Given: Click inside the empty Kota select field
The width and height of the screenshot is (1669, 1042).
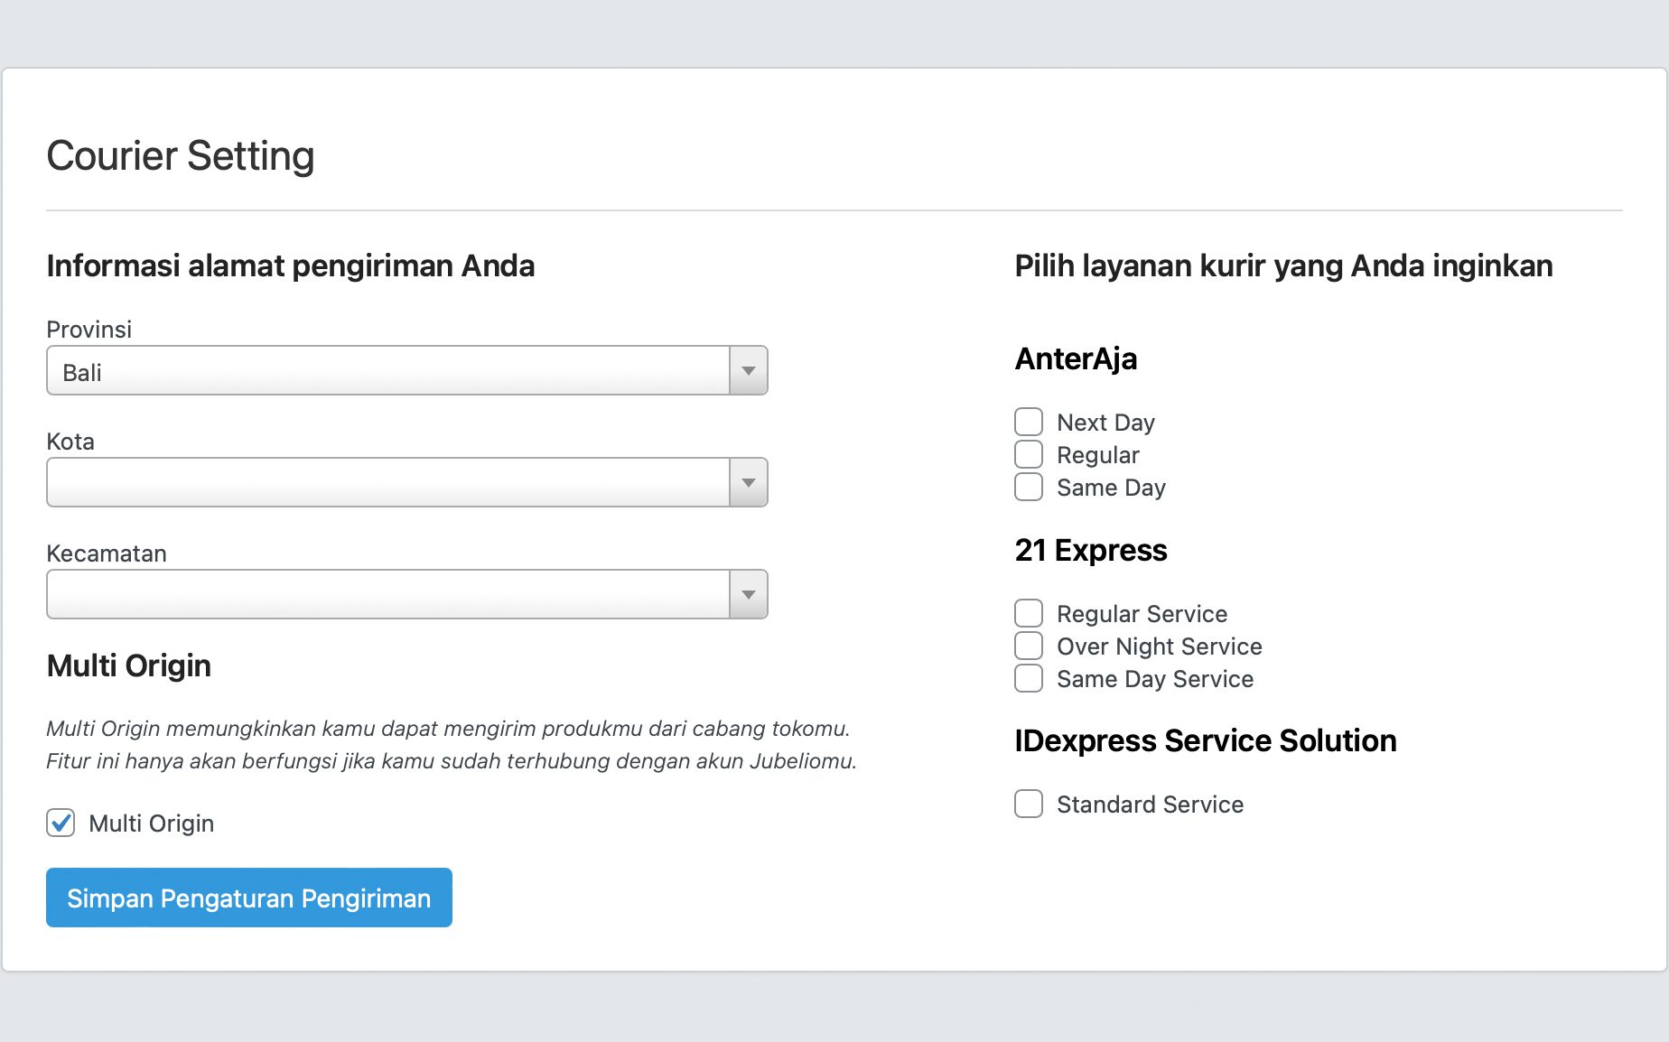Looking at the screenshot, I should tap(388, 483).
